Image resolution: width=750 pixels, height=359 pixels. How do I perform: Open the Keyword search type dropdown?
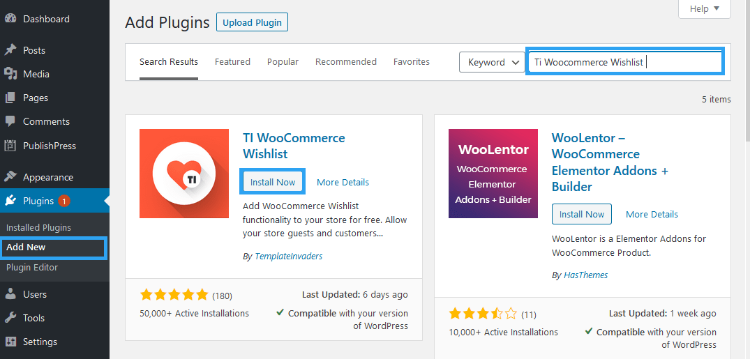492,62
